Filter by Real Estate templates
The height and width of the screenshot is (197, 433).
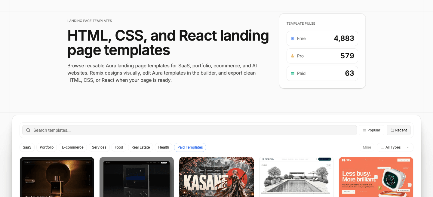click(x=141, y=147)
